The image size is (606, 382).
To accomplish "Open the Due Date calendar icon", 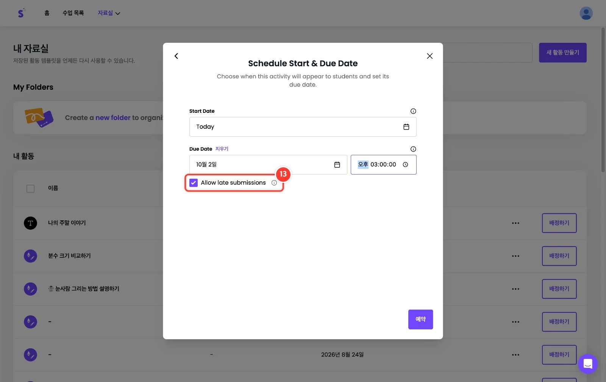I will point(337,165).
